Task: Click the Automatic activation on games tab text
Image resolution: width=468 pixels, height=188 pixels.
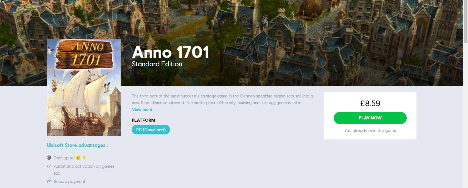Action: point(84,170)
